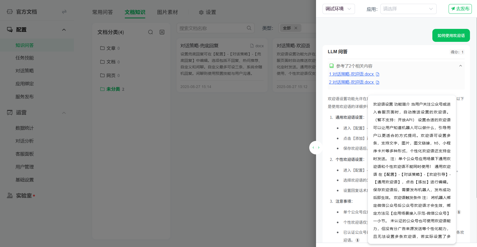The image size is (477, 247).
Task: Open the first 对话策略-欢迎语.docx link
Action: click(351, 74)
